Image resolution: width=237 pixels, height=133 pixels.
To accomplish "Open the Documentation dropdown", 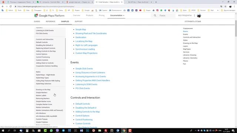I will coord(117,16).
